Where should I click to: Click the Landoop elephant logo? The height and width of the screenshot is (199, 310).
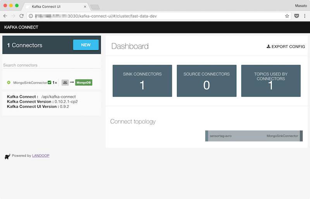point(7,156)
